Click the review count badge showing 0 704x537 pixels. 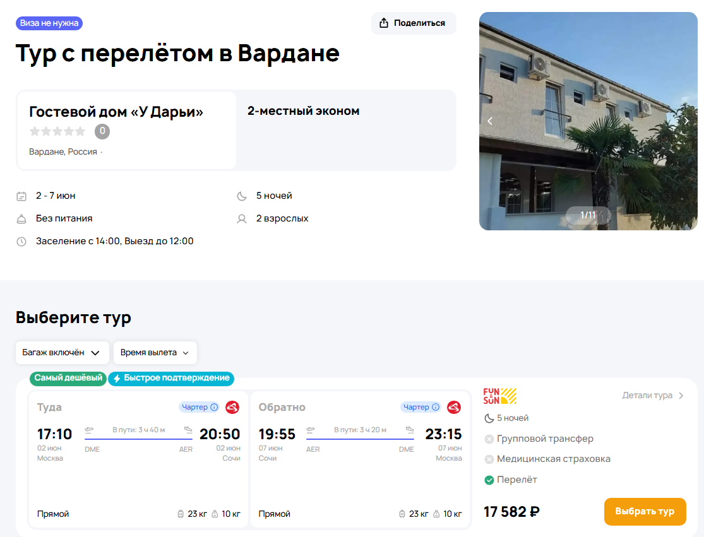click(102, 131)
